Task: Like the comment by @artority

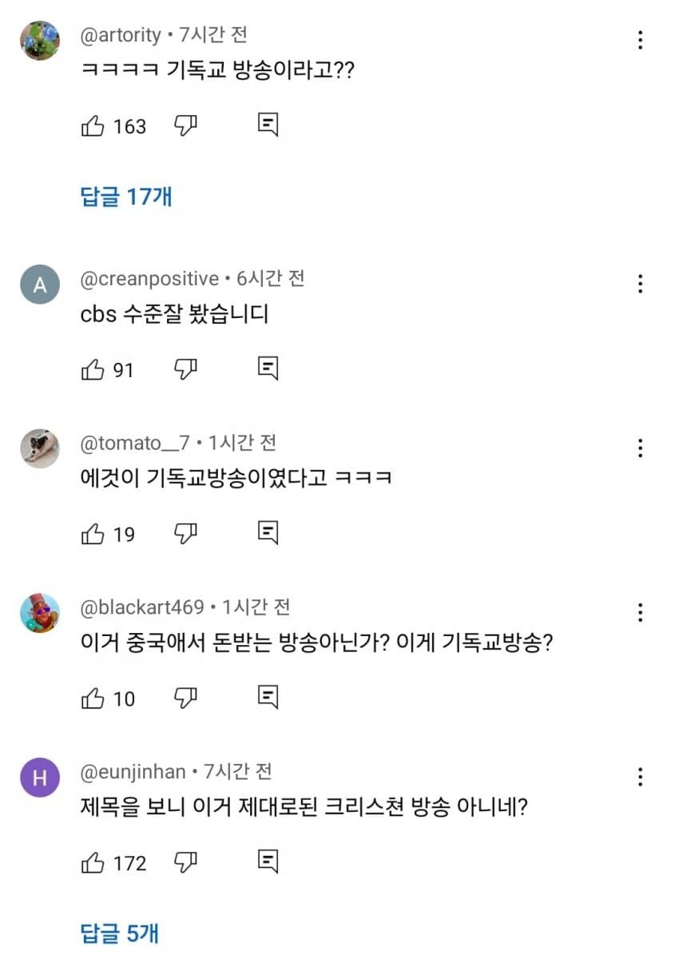Action: click(93, 125)
